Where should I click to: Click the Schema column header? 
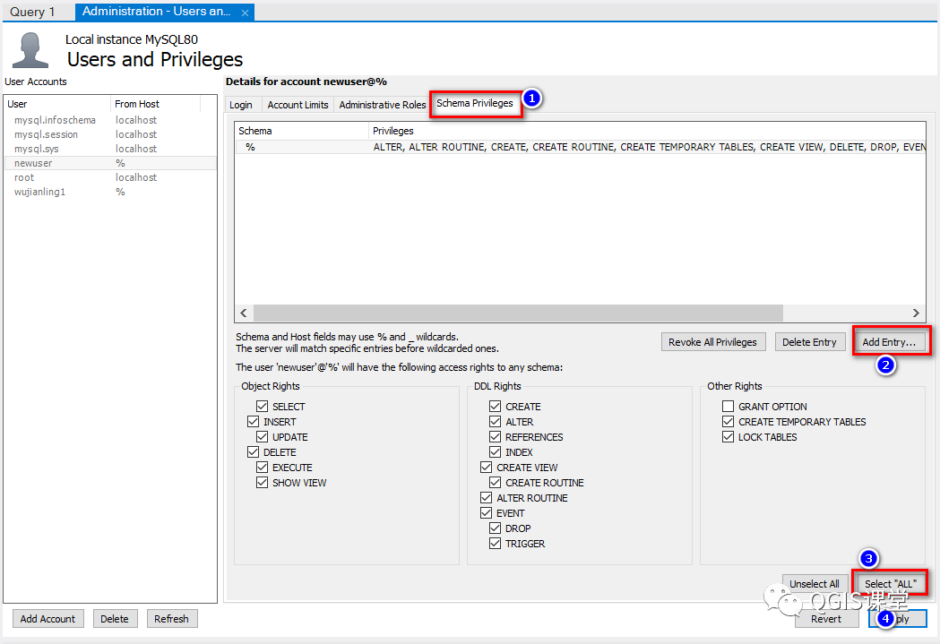point(302,131)
